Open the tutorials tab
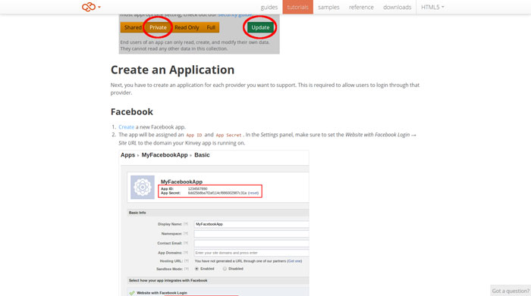 (x=297, y=7)
